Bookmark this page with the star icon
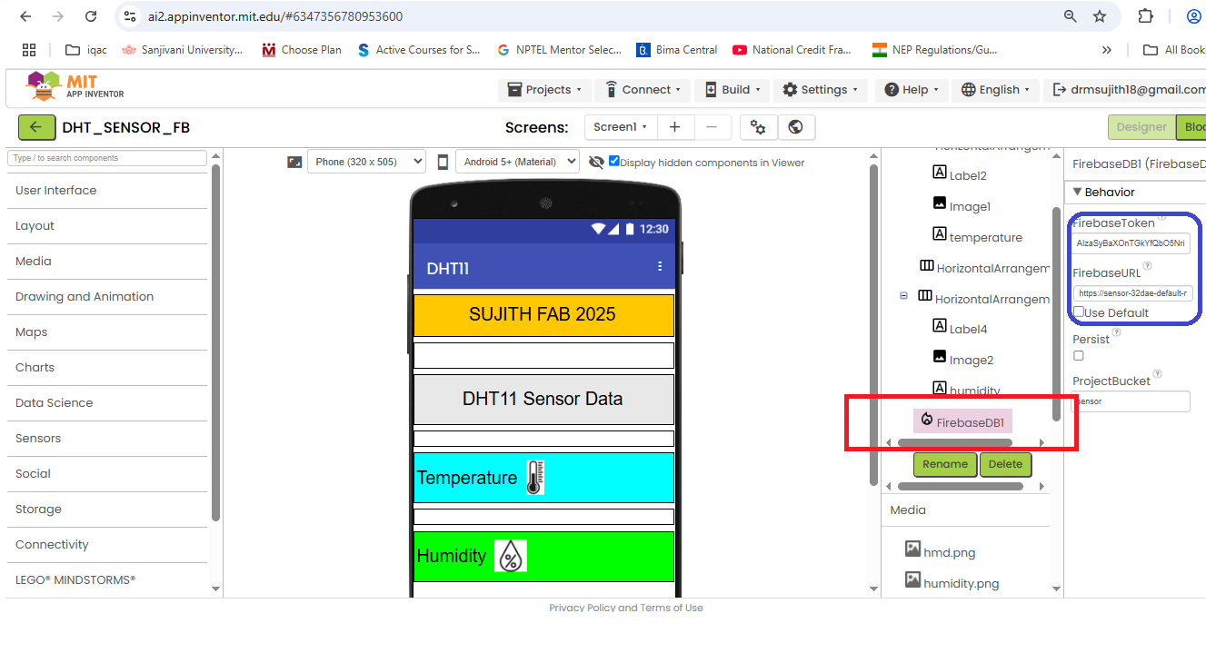1206x653 pixels. click(x=1100, y=16)
